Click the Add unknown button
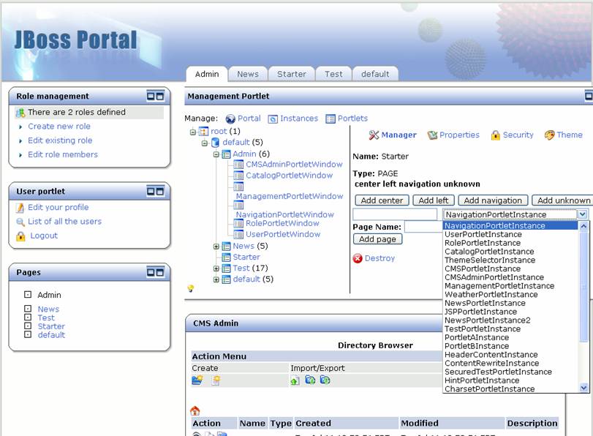 563,200
